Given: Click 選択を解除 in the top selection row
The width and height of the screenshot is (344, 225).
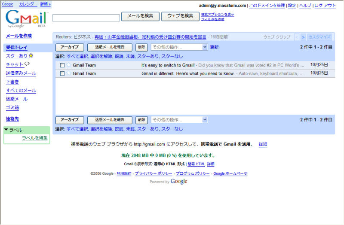Looking at the screenshot, I should pyautogui.click(x=101, y=56).
